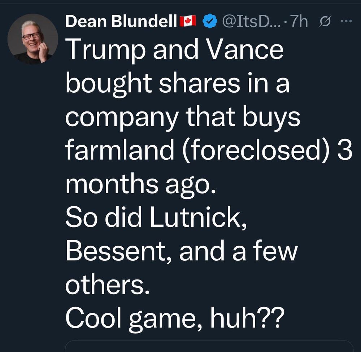Click "company that buys" text line
The height and width of the screenshot is (352, 361).
[x=182, y=117]
